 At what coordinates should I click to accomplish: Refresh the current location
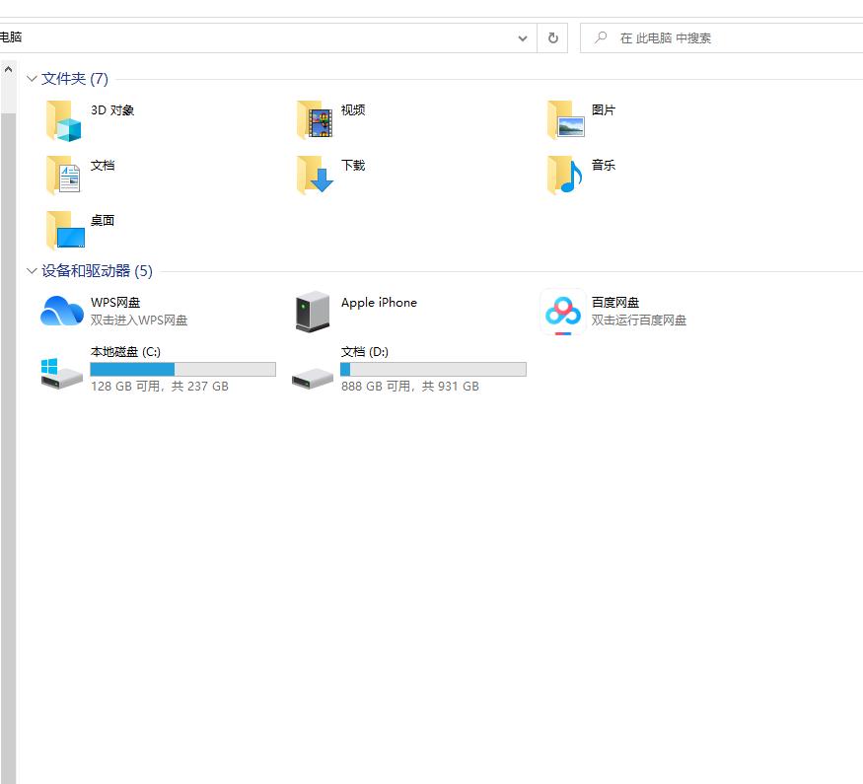(x=553, y=37)
